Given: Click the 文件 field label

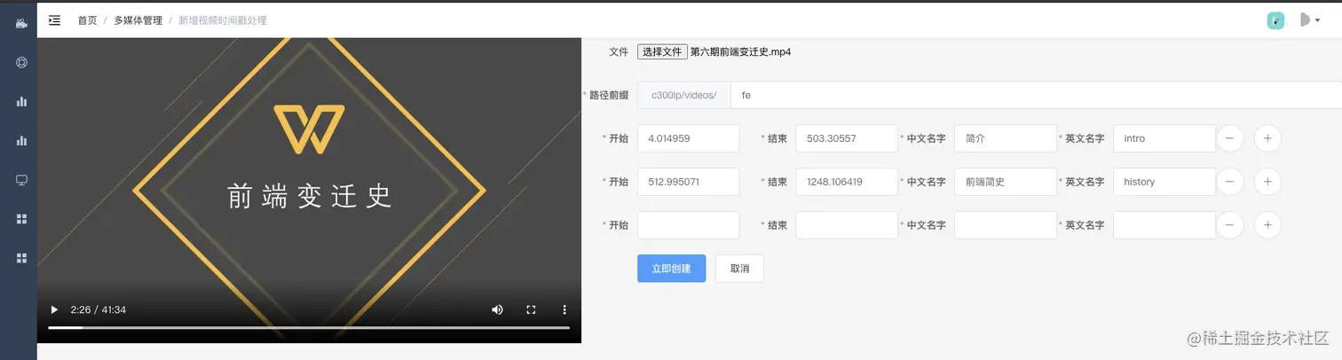Looking at the screenshot, I should click(619, 51).
